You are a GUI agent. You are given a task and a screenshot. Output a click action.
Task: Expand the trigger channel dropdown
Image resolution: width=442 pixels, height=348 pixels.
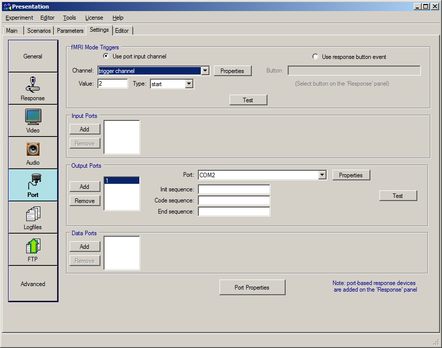coord(205,71)
